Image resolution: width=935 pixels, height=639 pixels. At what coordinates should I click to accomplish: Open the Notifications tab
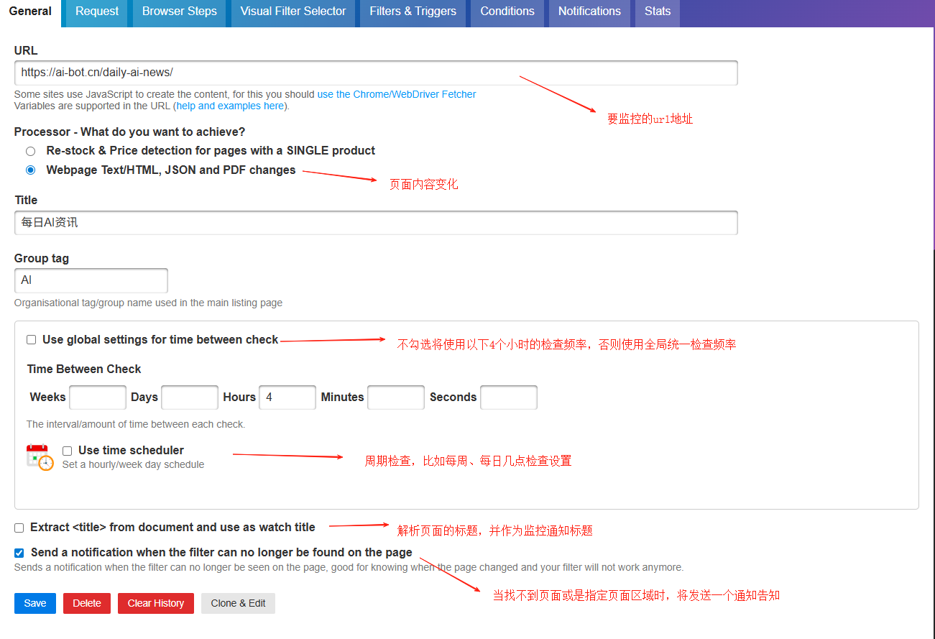click(x=589, y=12)
